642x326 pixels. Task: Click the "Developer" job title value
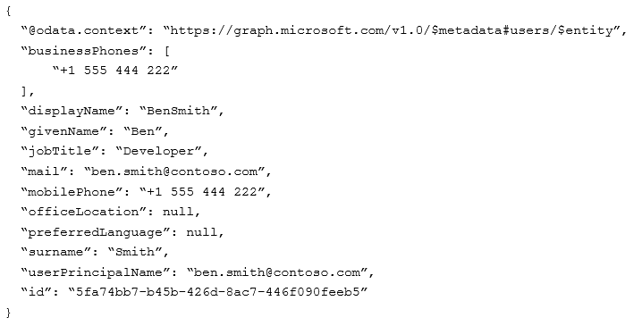click(158, 151)
